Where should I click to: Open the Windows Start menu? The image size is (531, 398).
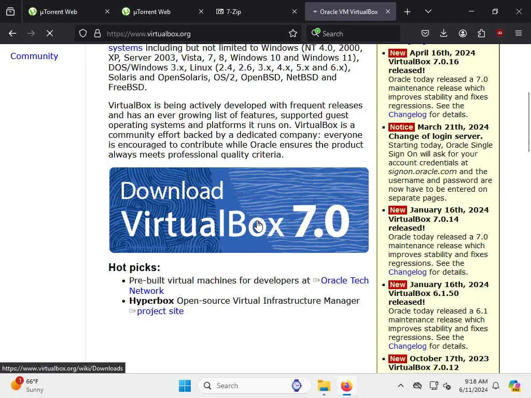click(x=185, y=386)
